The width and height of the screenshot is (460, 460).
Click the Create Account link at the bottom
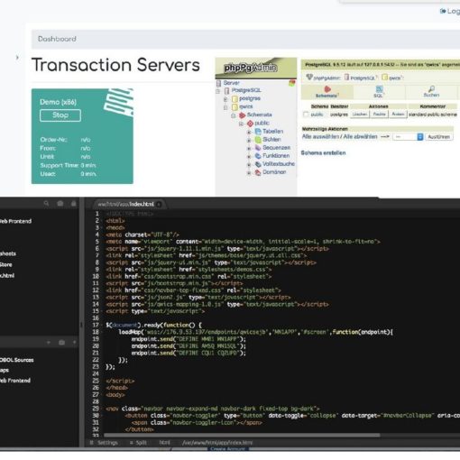click(x=228, y=449)
